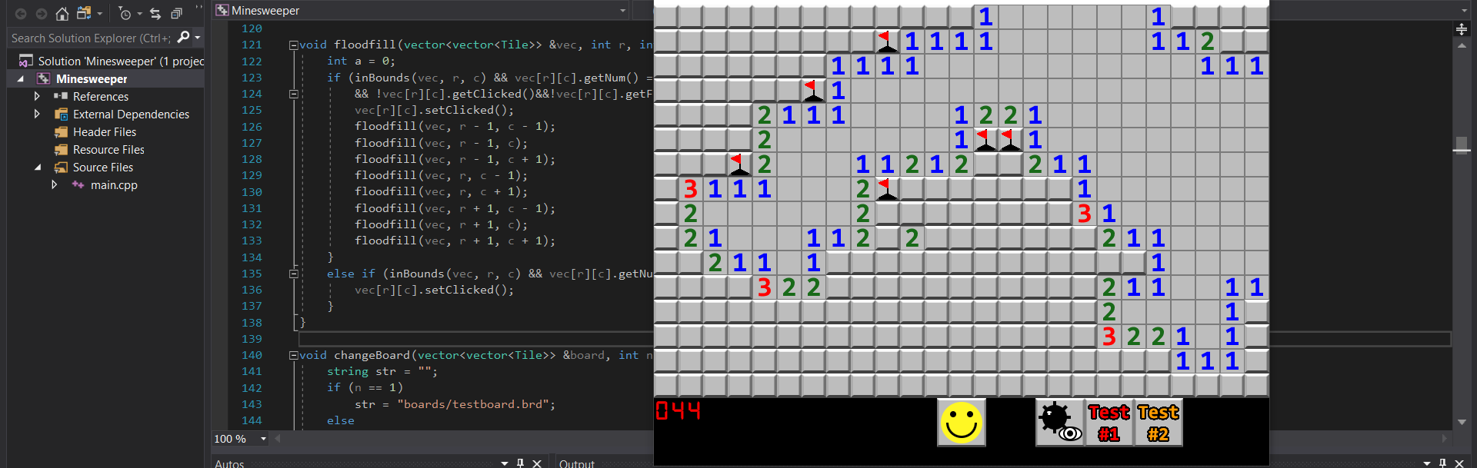
Task: Select the References item
Action: pyautogui.click(x=101, y=97)
